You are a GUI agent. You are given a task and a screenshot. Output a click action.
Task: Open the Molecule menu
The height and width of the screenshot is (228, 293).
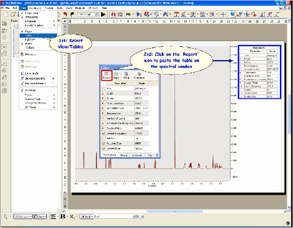(80, 8)
